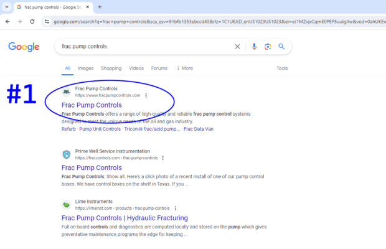The height and width of the screenshot is (249, 386).
Task: Open Frac Pump Controls | Hydraulic Fracturing link
Action: (125, 218)
